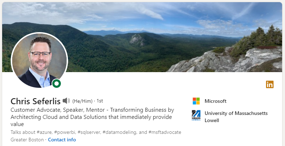The width and height of the screenshot is (285, 146).
Task: Open the circular profile photo
Action: (39, 60)
